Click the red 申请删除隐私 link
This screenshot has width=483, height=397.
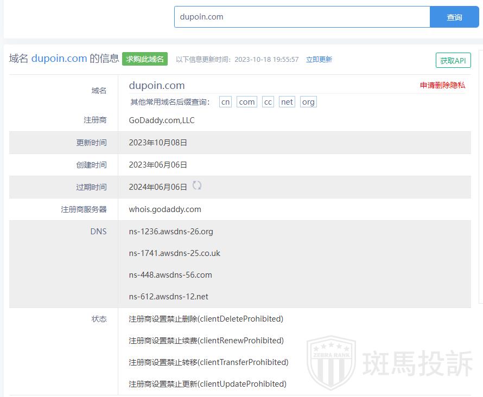pyautogui.click(x=442, y=85)
